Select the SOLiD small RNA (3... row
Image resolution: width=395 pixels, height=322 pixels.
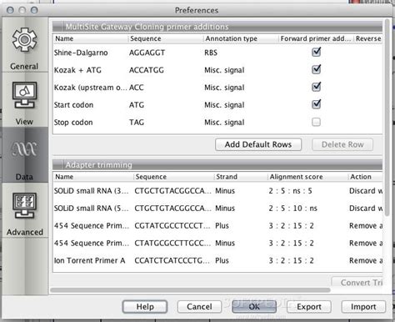click(217, 191)
